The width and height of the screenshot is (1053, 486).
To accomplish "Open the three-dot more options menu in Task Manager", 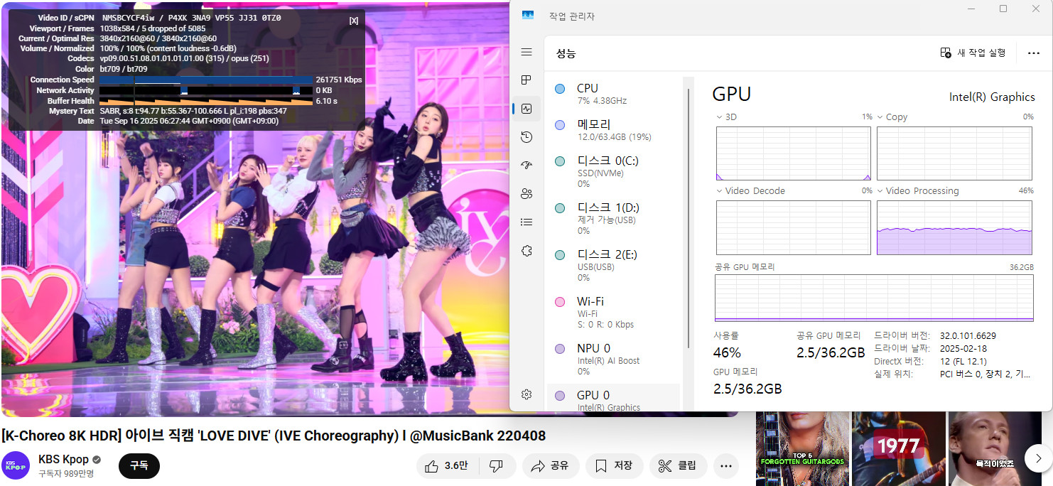I will [1033, 53].
